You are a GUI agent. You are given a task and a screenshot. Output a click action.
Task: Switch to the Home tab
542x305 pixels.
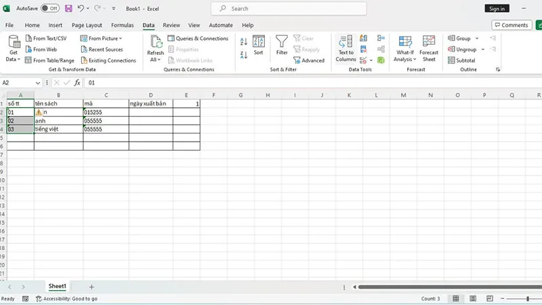pos(32,25)
